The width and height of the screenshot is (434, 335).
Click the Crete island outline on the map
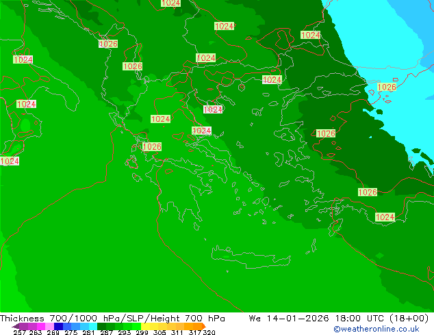coord(251,257)
